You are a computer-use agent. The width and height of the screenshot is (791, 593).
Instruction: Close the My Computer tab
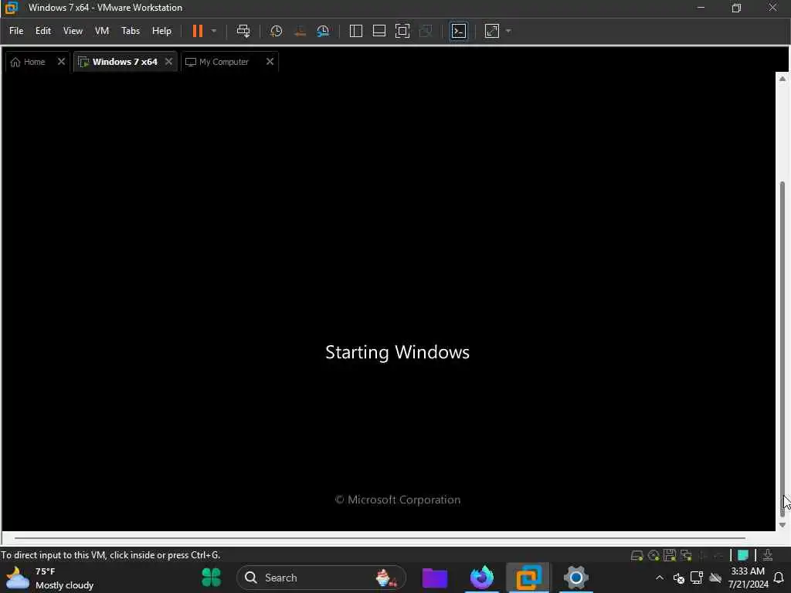click(270, 62)
